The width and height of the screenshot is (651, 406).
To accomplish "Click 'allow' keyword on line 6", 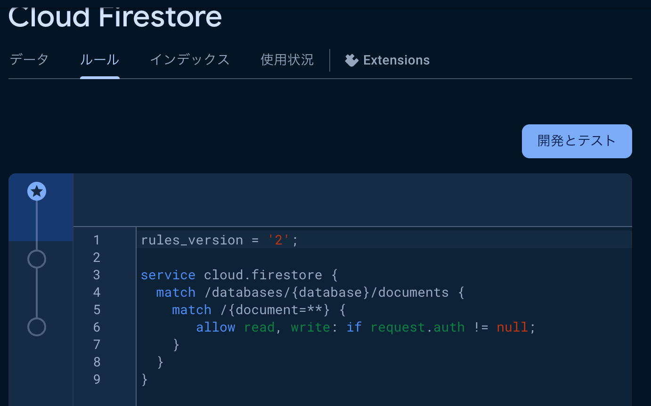I will [216, 327].
